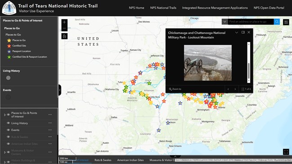Go to next popup feature

(x=235, y=89)
